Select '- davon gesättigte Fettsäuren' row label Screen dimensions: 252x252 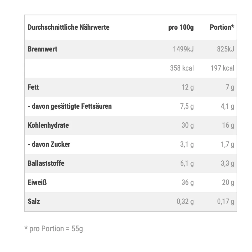pyautogui.click(x=70, y=106)
